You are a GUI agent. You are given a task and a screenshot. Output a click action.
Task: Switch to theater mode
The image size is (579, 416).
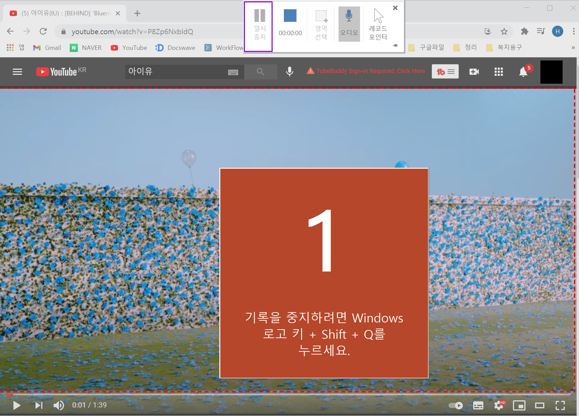click(540, 405)
